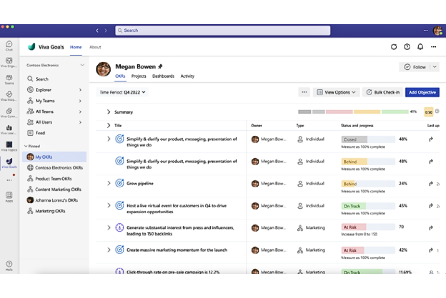Open Contoso Electronics organization dropdown
The width and height of the screenshot is (446, 298).
click(55, 65)
